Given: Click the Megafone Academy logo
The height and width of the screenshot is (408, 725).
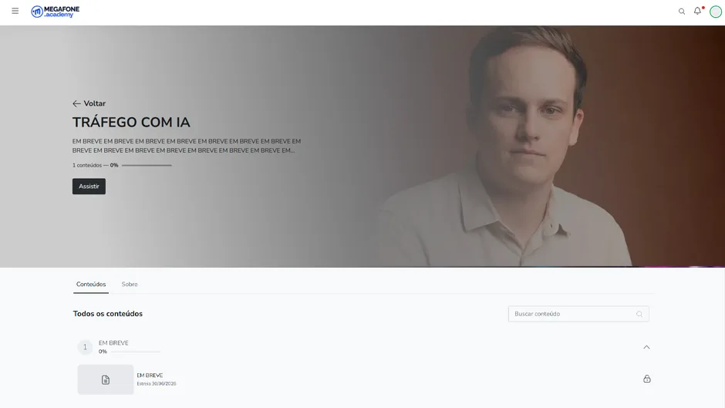Looking at the screenshot, I should point(55,12).
